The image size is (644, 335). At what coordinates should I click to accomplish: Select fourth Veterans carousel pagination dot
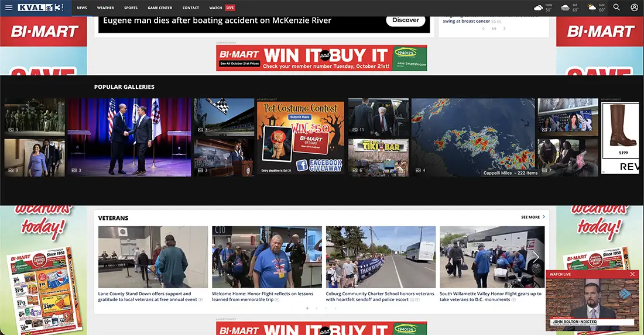335,308
